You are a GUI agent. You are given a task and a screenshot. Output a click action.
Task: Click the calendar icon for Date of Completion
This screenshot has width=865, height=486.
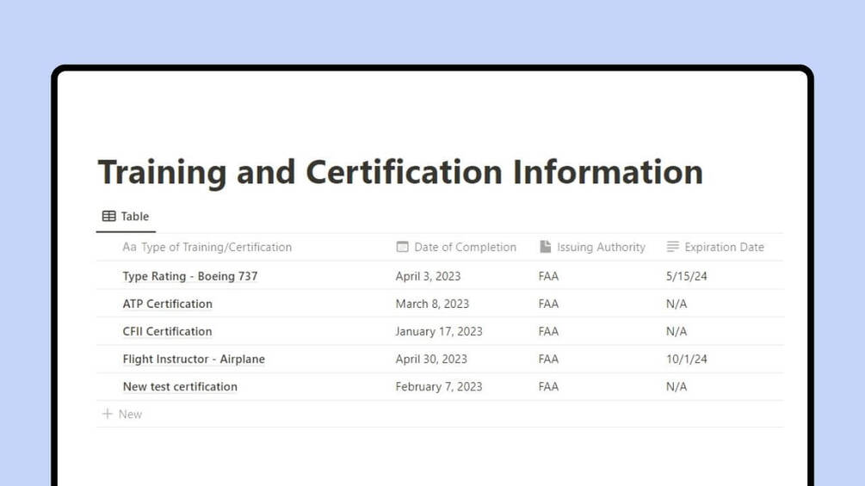(402, 247)
